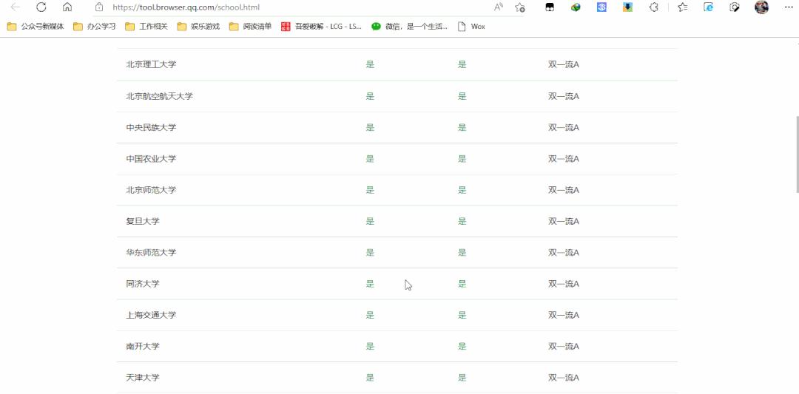
Task: Click the IE mode icon
Action: (x=708, y=7)
